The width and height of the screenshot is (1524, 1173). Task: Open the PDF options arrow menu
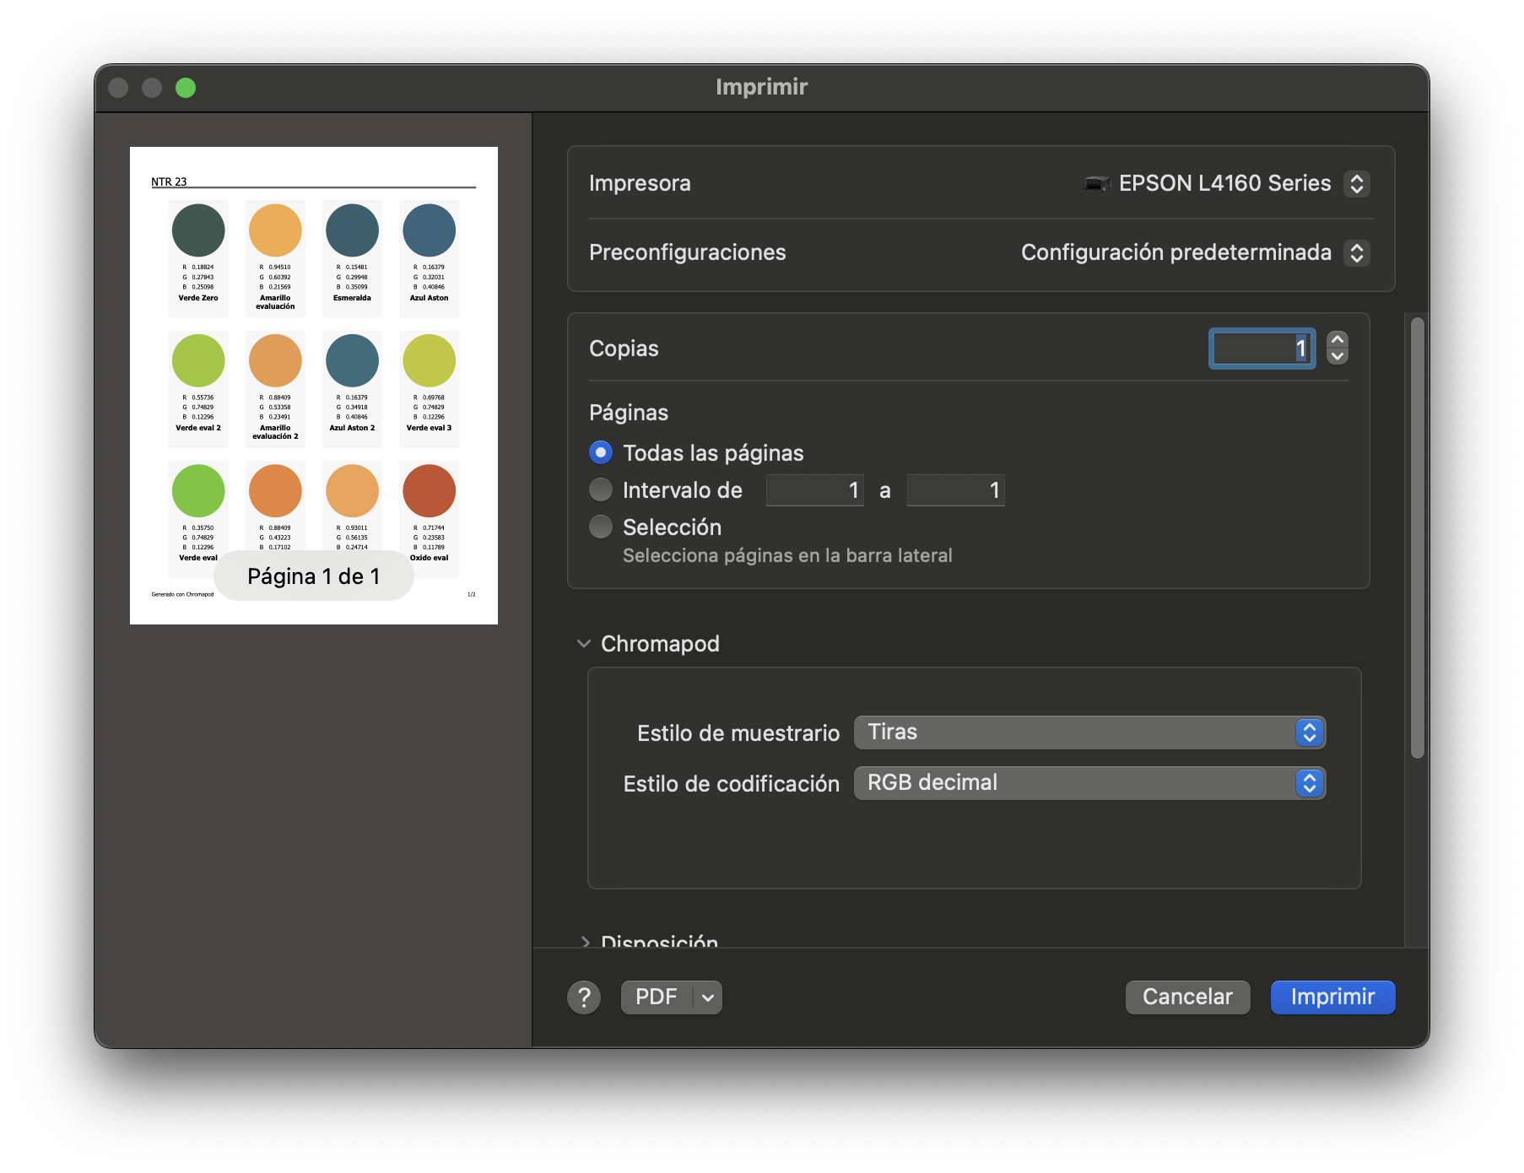tap(707, 997)
